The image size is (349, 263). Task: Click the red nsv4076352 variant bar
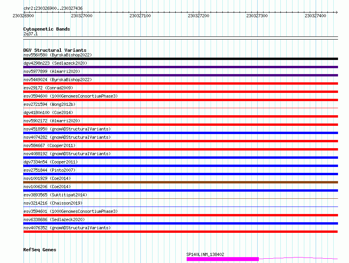(180, 232)
